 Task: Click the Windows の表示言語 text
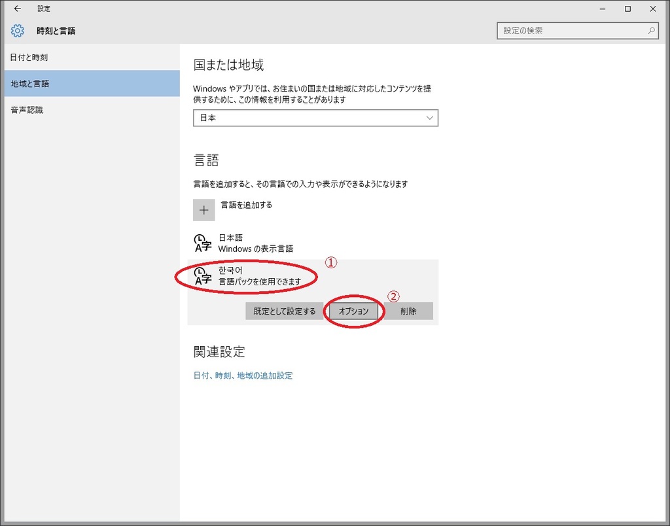(x=256, y=249)
